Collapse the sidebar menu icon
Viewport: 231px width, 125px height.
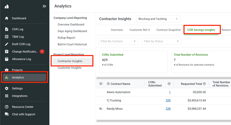[44, 6]
